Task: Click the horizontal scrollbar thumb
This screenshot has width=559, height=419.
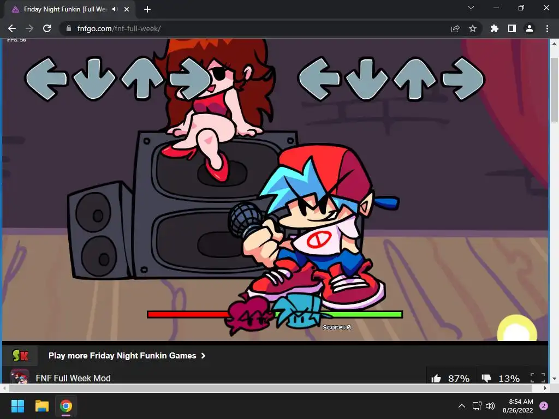Action: (270, 388)
